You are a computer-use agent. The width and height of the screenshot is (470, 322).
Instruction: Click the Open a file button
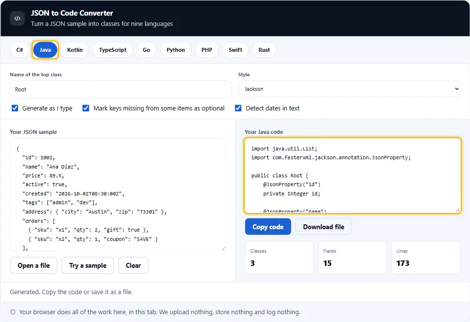pyautogui.click(x=34, y=265)
